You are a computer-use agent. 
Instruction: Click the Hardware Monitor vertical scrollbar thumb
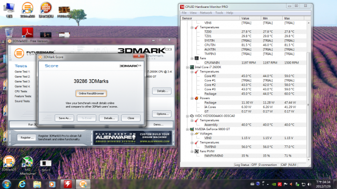click(x=309, y=104)
